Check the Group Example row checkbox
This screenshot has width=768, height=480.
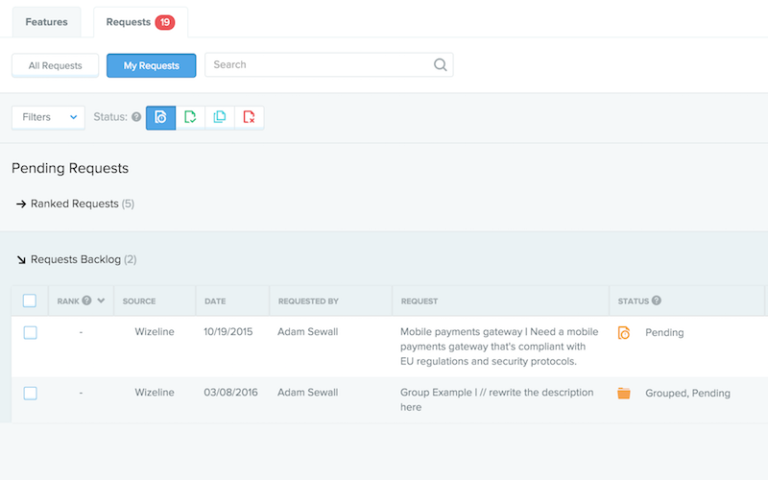click(x=31, y=394)
